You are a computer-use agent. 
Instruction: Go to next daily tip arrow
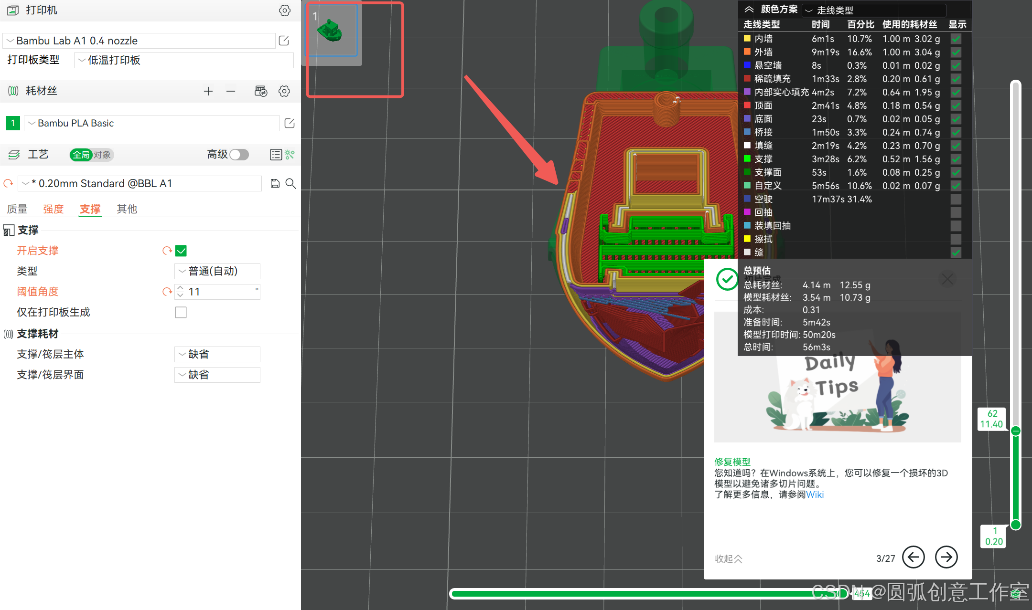(x=946, y=557)
